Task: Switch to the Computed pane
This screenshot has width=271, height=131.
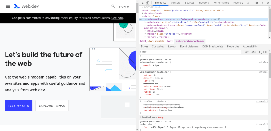Action: point(158,46)
